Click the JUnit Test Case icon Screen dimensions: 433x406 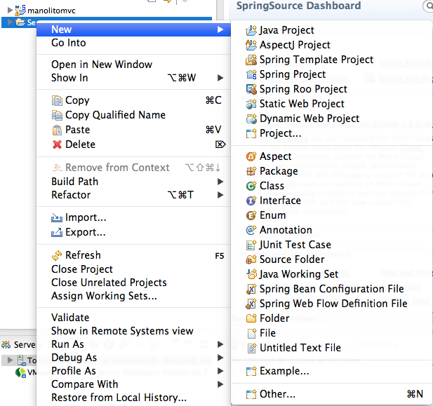[x=251, y=245]
